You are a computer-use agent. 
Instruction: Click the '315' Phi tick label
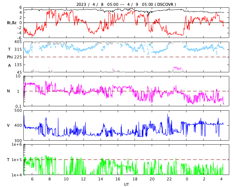coord(18,50)
